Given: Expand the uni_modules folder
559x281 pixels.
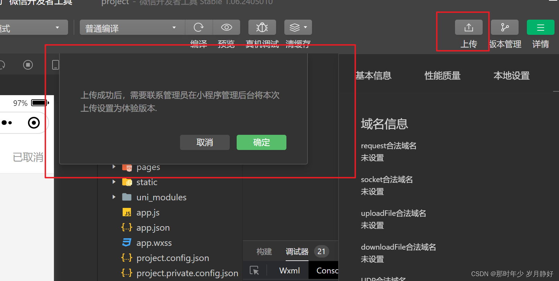Looking at the screenshot, I should click(x=114, y=197).
